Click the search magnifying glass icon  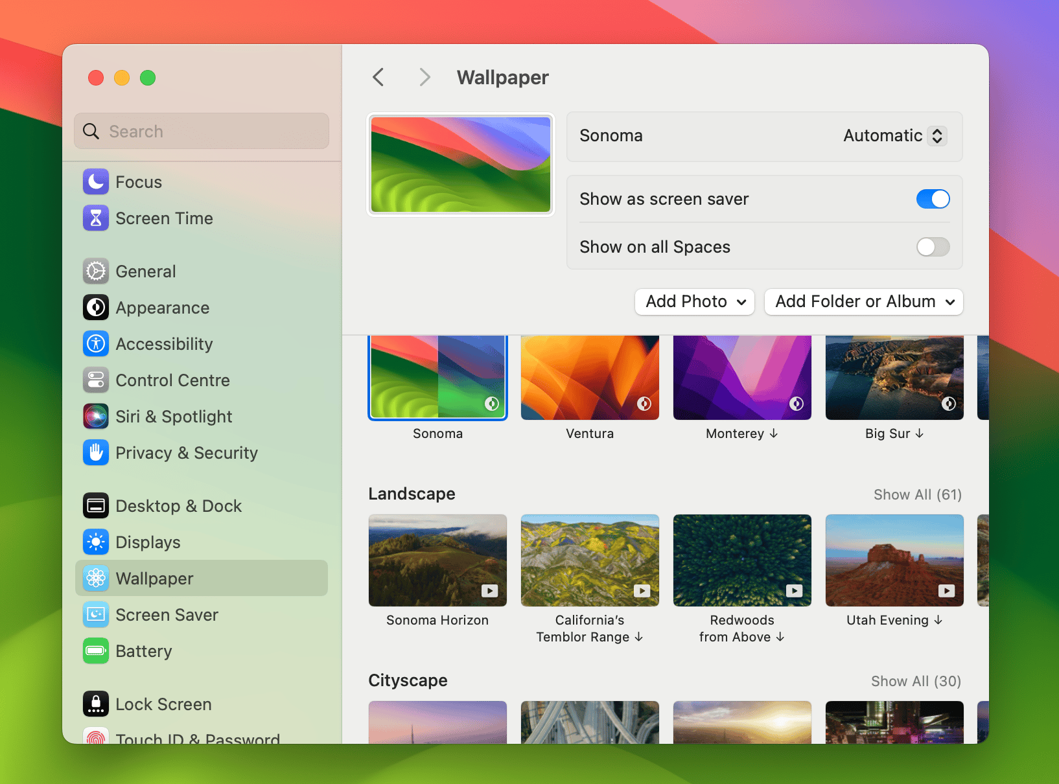(x=91, y=132)
